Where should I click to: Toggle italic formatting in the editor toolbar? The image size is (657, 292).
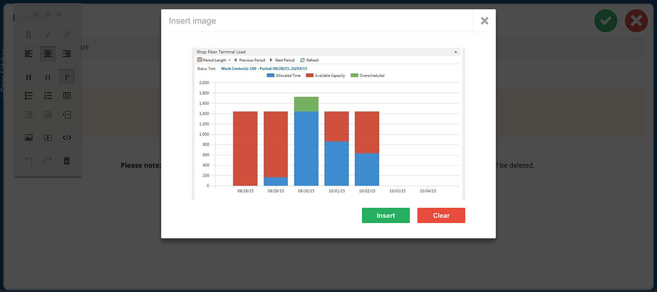click(x=48, y=34)
